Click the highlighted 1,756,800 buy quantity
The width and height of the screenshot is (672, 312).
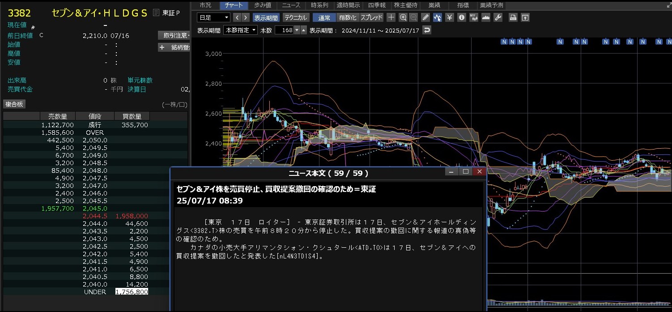click(x=132, y=292)
